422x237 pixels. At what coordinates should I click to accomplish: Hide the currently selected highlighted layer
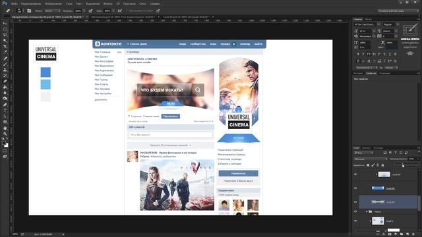click(355, 202)
